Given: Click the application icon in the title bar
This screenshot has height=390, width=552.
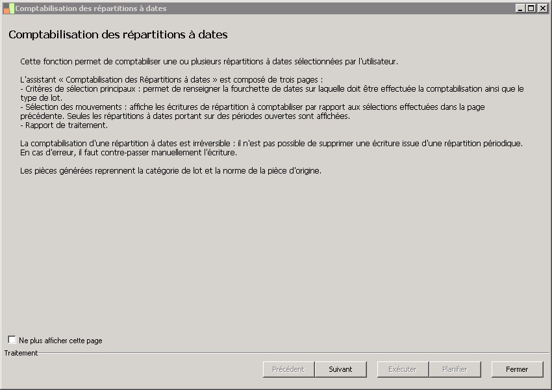Looking at the screenshot, I should (x=8, y=8).
